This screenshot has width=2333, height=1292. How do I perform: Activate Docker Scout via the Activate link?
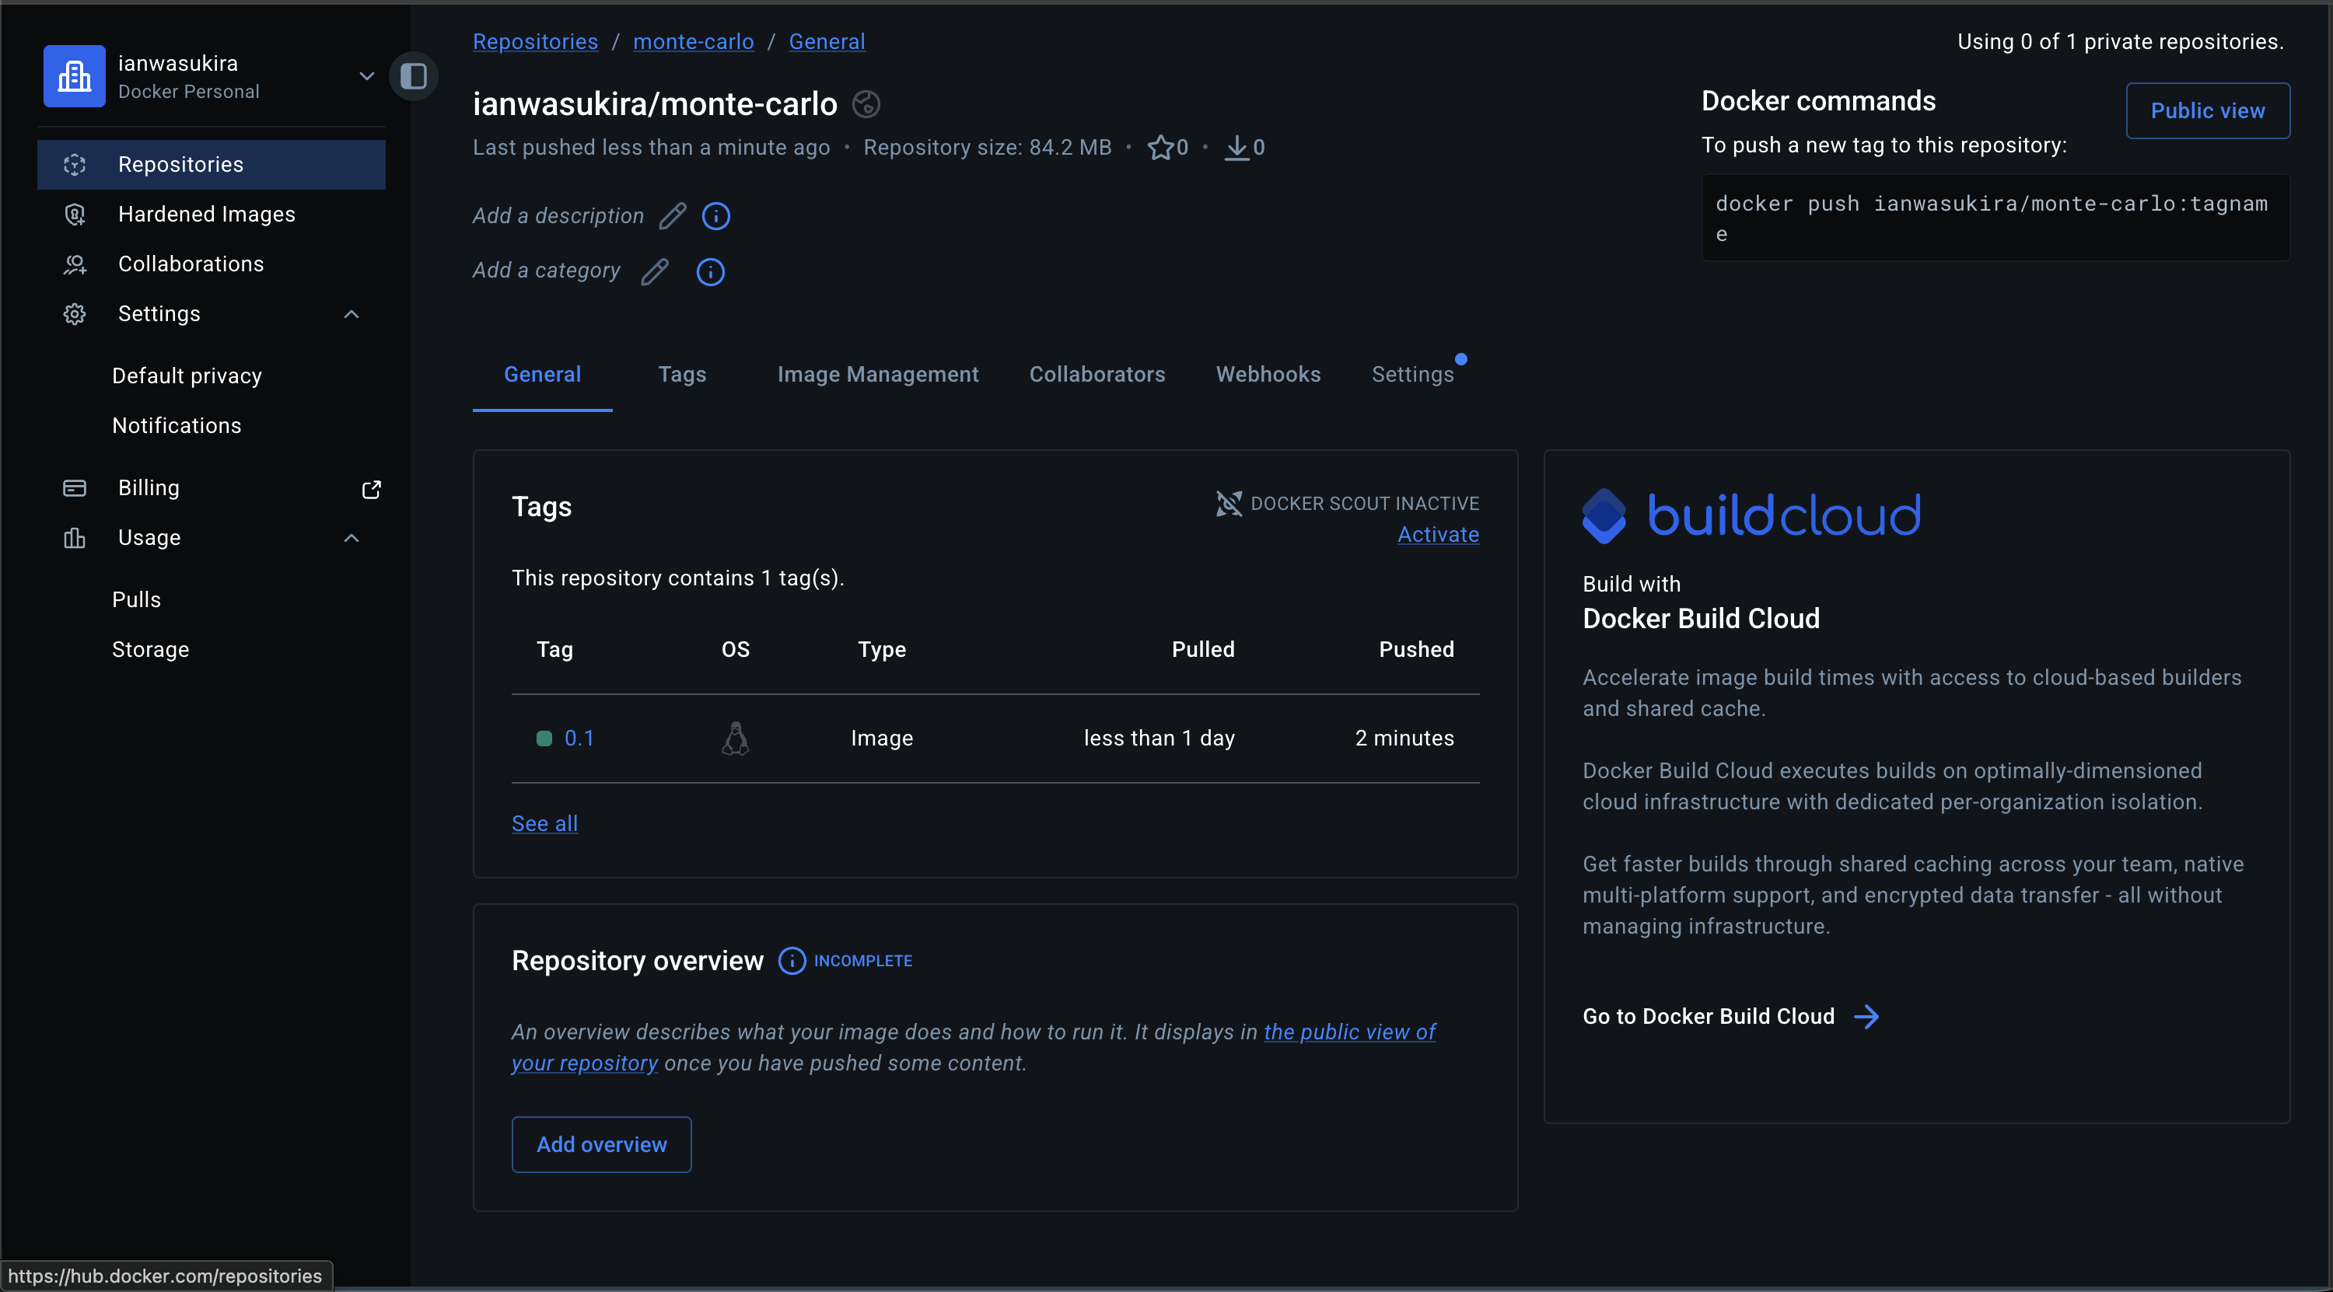pos(1437,534)
